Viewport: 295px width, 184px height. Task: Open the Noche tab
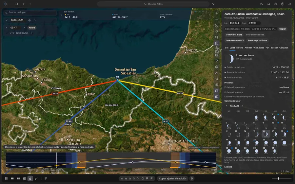[240, 48]
